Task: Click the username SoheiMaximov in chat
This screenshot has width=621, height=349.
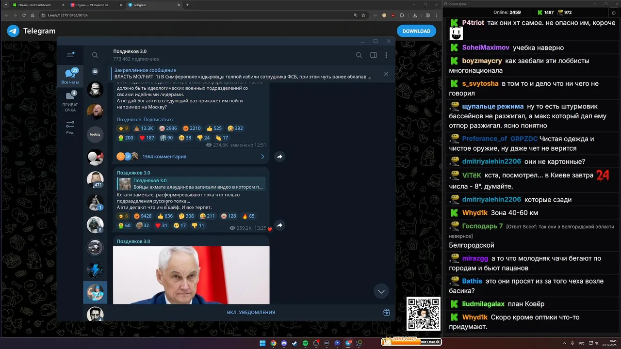Action: tap(486, 48)
